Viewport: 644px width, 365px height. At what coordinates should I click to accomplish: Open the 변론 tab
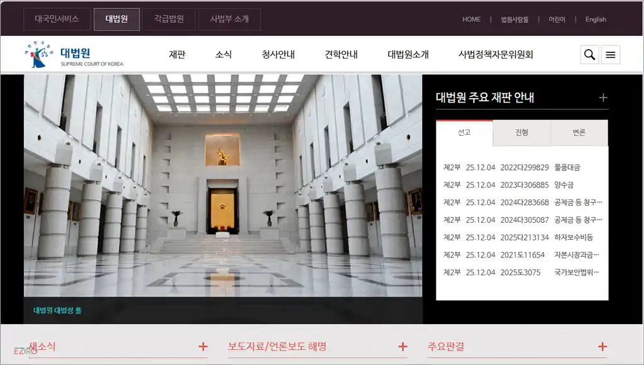579,133
